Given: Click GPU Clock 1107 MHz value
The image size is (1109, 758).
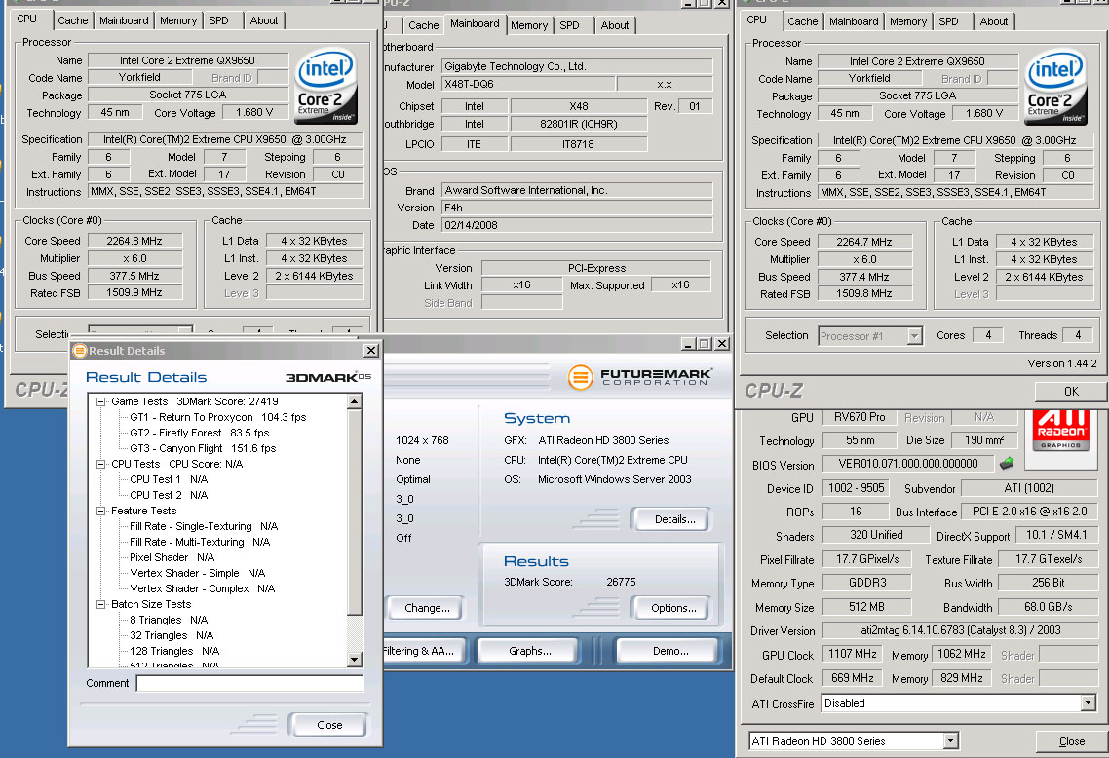Looking at the screenshot, I should [853, 654].
